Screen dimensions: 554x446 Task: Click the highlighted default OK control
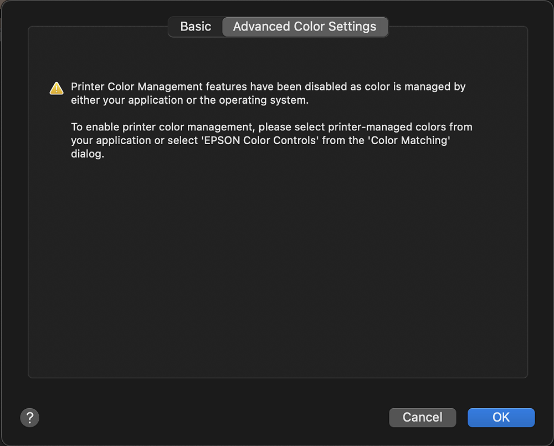501,417
